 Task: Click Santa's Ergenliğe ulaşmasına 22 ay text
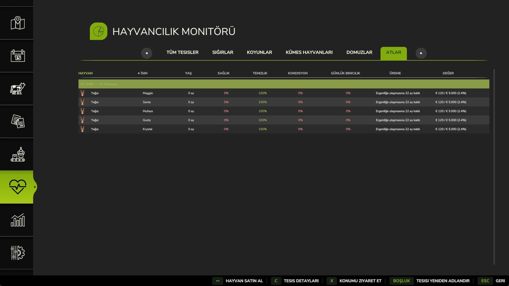pyautogui.click(x=398, y=102)
